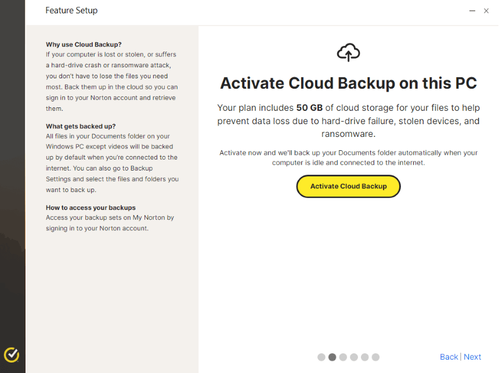Image resolution: width=499 pixels, height=373 pixels.
Task: Click 'How to access your backups' heading
Action: click(x=91, y=208)
